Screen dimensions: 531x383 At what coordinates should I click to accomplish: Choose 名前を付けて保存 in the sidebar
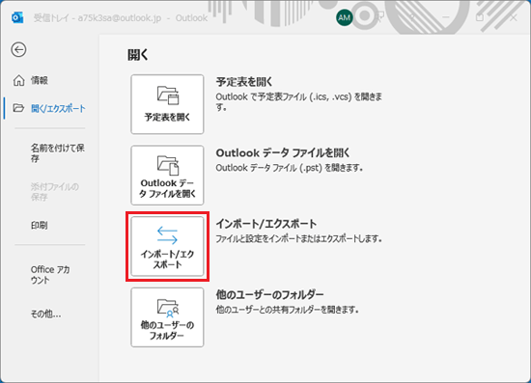(58, 153)
